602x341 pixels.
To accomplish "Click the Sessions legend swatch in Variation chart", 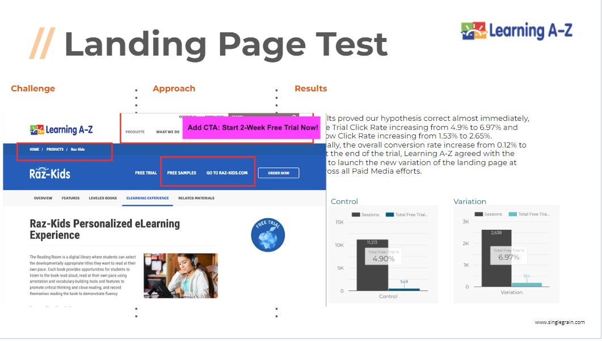I will coord(479,214).
